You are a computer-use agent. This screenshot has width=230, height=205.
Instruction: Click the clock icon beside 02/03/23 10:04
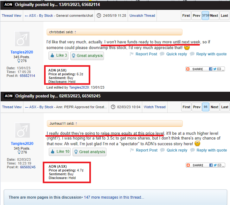[x=113, y=107]
